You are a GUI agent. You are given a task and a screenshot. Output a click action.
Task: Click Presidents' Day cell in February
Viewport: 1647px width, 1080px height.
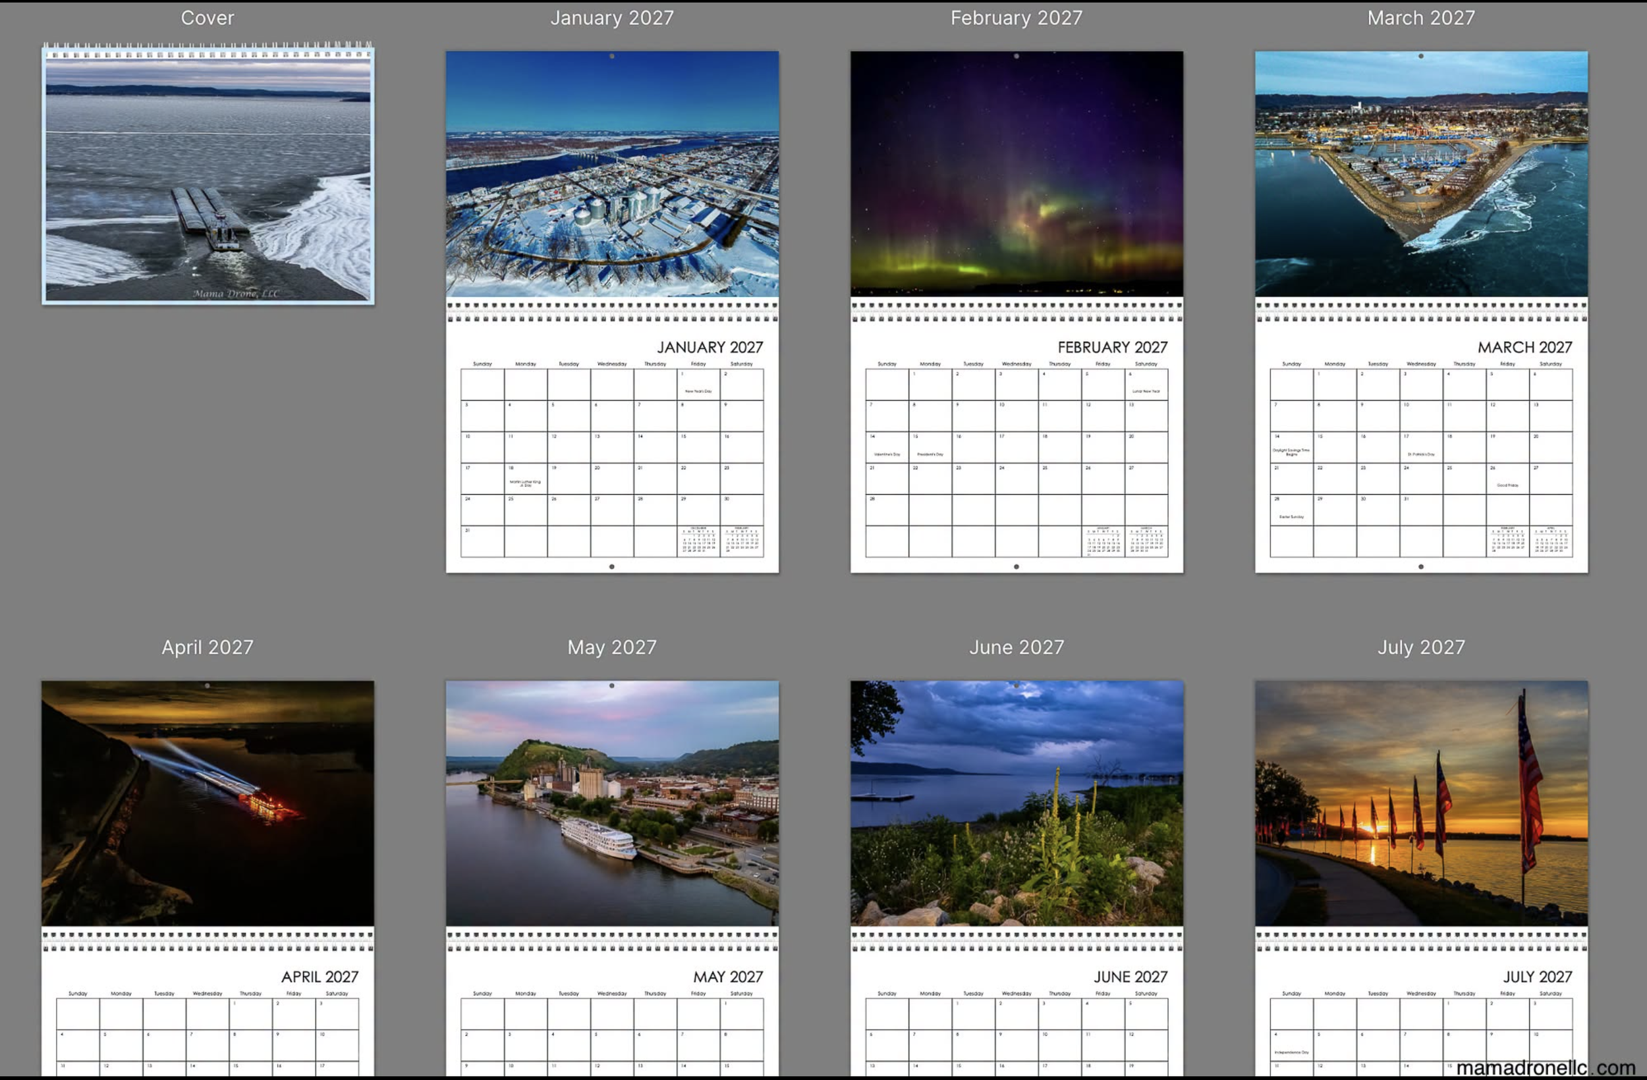[930, 448]
